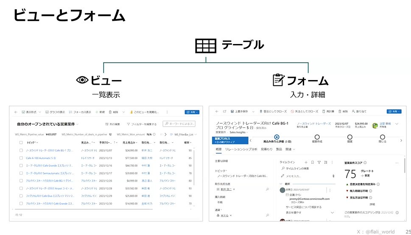The image size is (411, 235).
Task: Click 上書き保存 save button in form
Action: coord(239,111)
